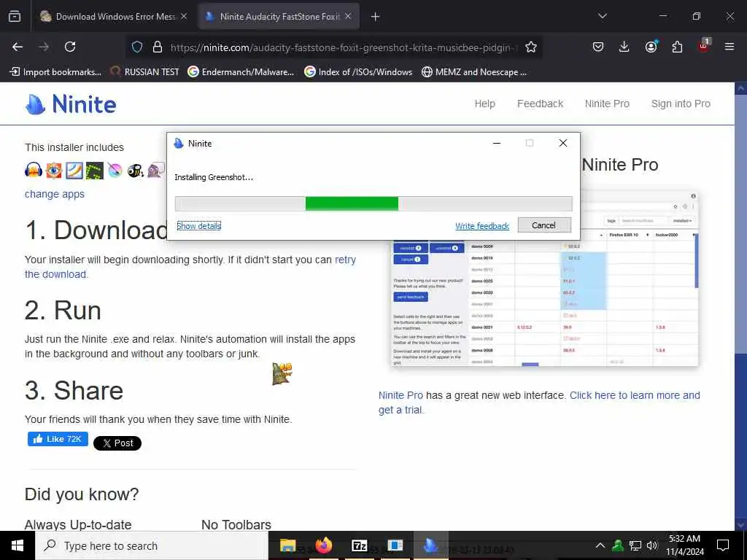This screenshot has width=747, height=560.
Task: Open the Firefox hamburger application menu
Action: (x=729, y=47)
